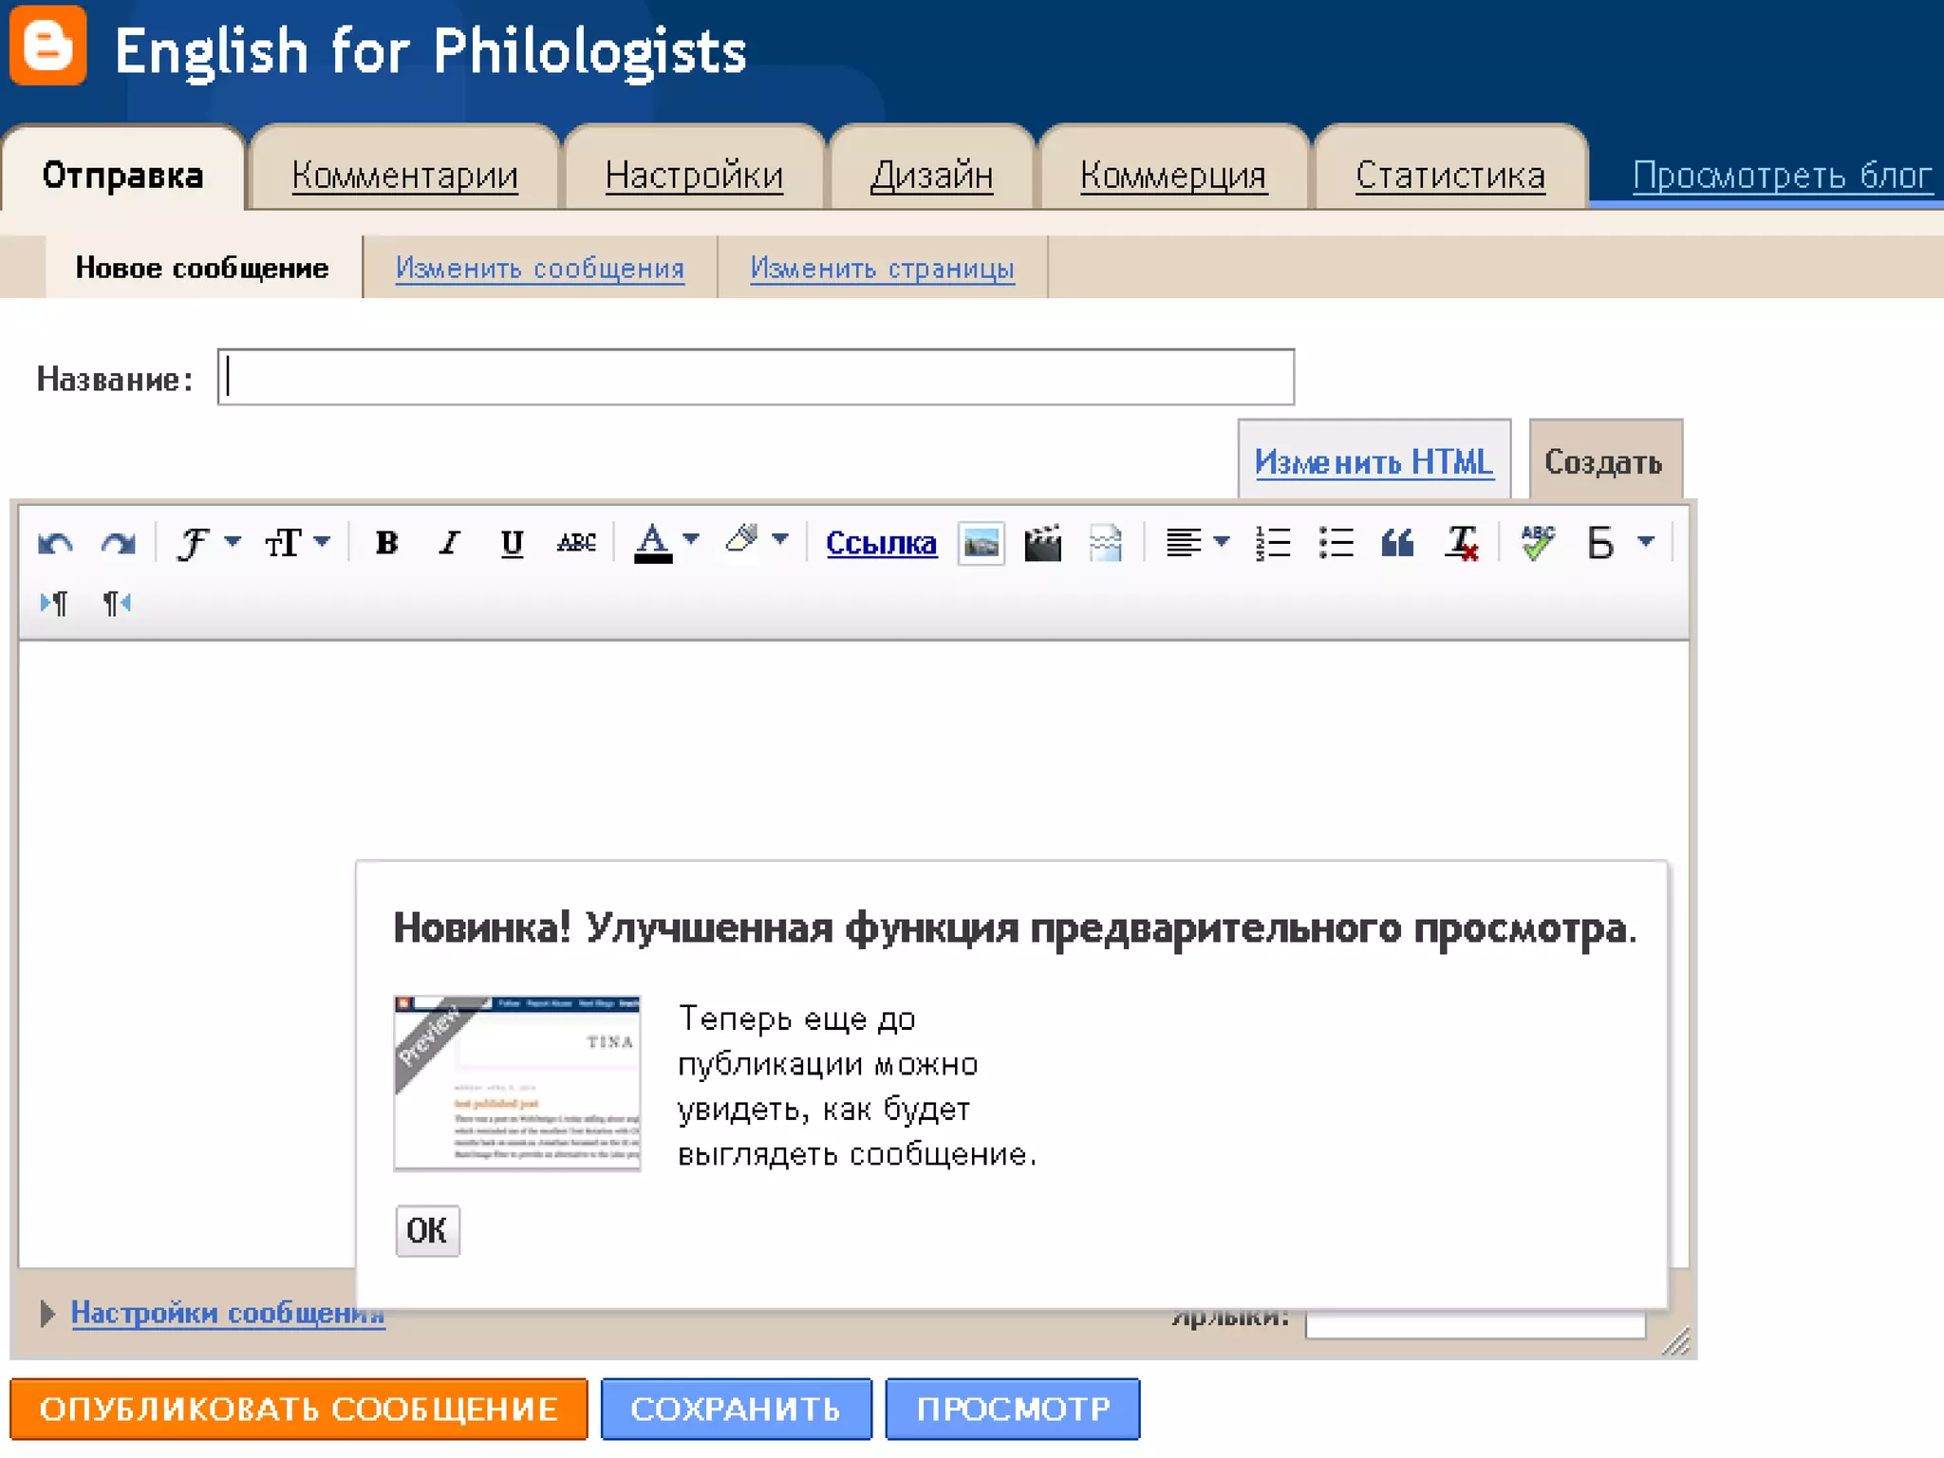This screenshot has height=1458, width=1944.
Task: Click the blockquote quotation marks icon
Action: [x=1397, y=543]
